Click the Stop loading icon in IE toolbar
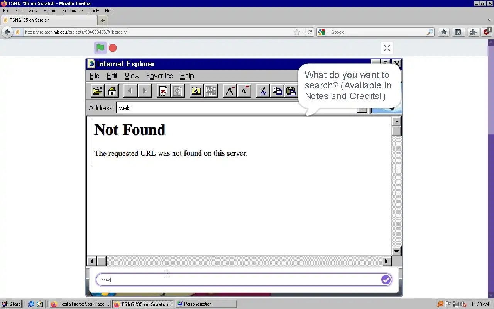Image resolution: width=494 pixels, height=309 pixels. pos(163,91)
